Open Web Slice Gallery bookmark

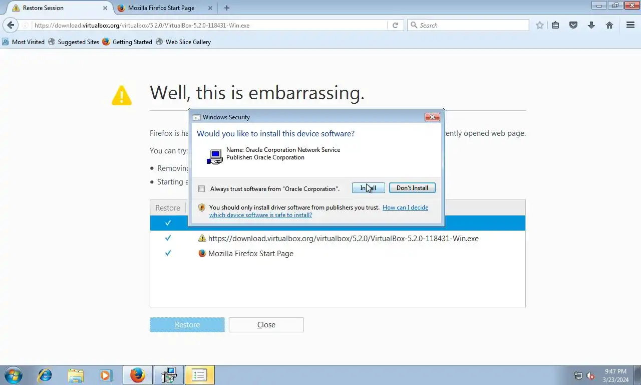183,42
